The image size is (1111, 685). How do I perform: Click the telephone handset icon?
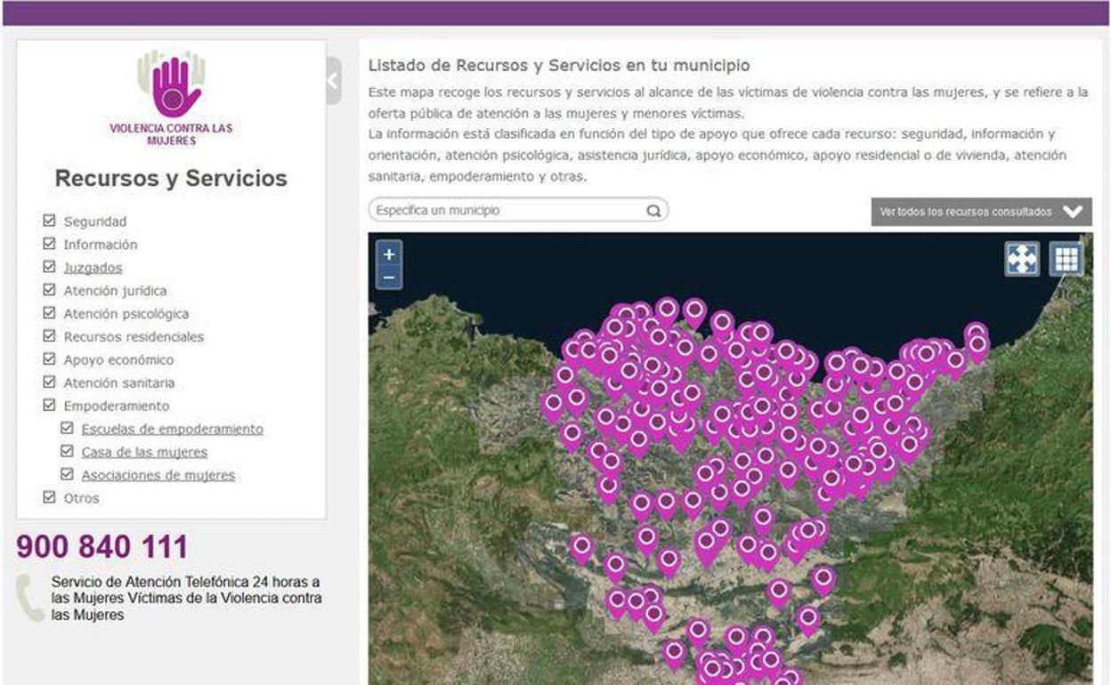click(x=30, y=597)
